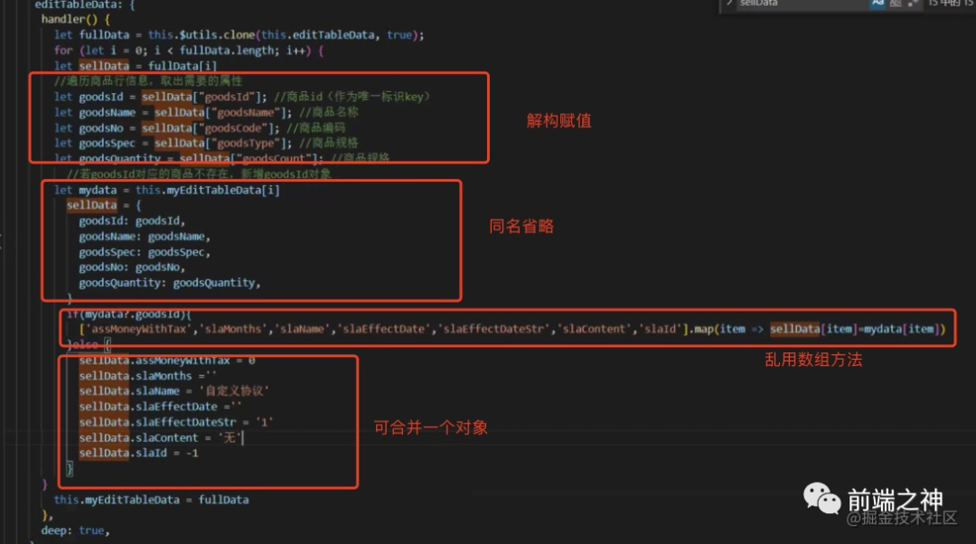Toggle Match Whole Word in find widget
The height and width of the screenshot is (544, 976).
point(894,4)
